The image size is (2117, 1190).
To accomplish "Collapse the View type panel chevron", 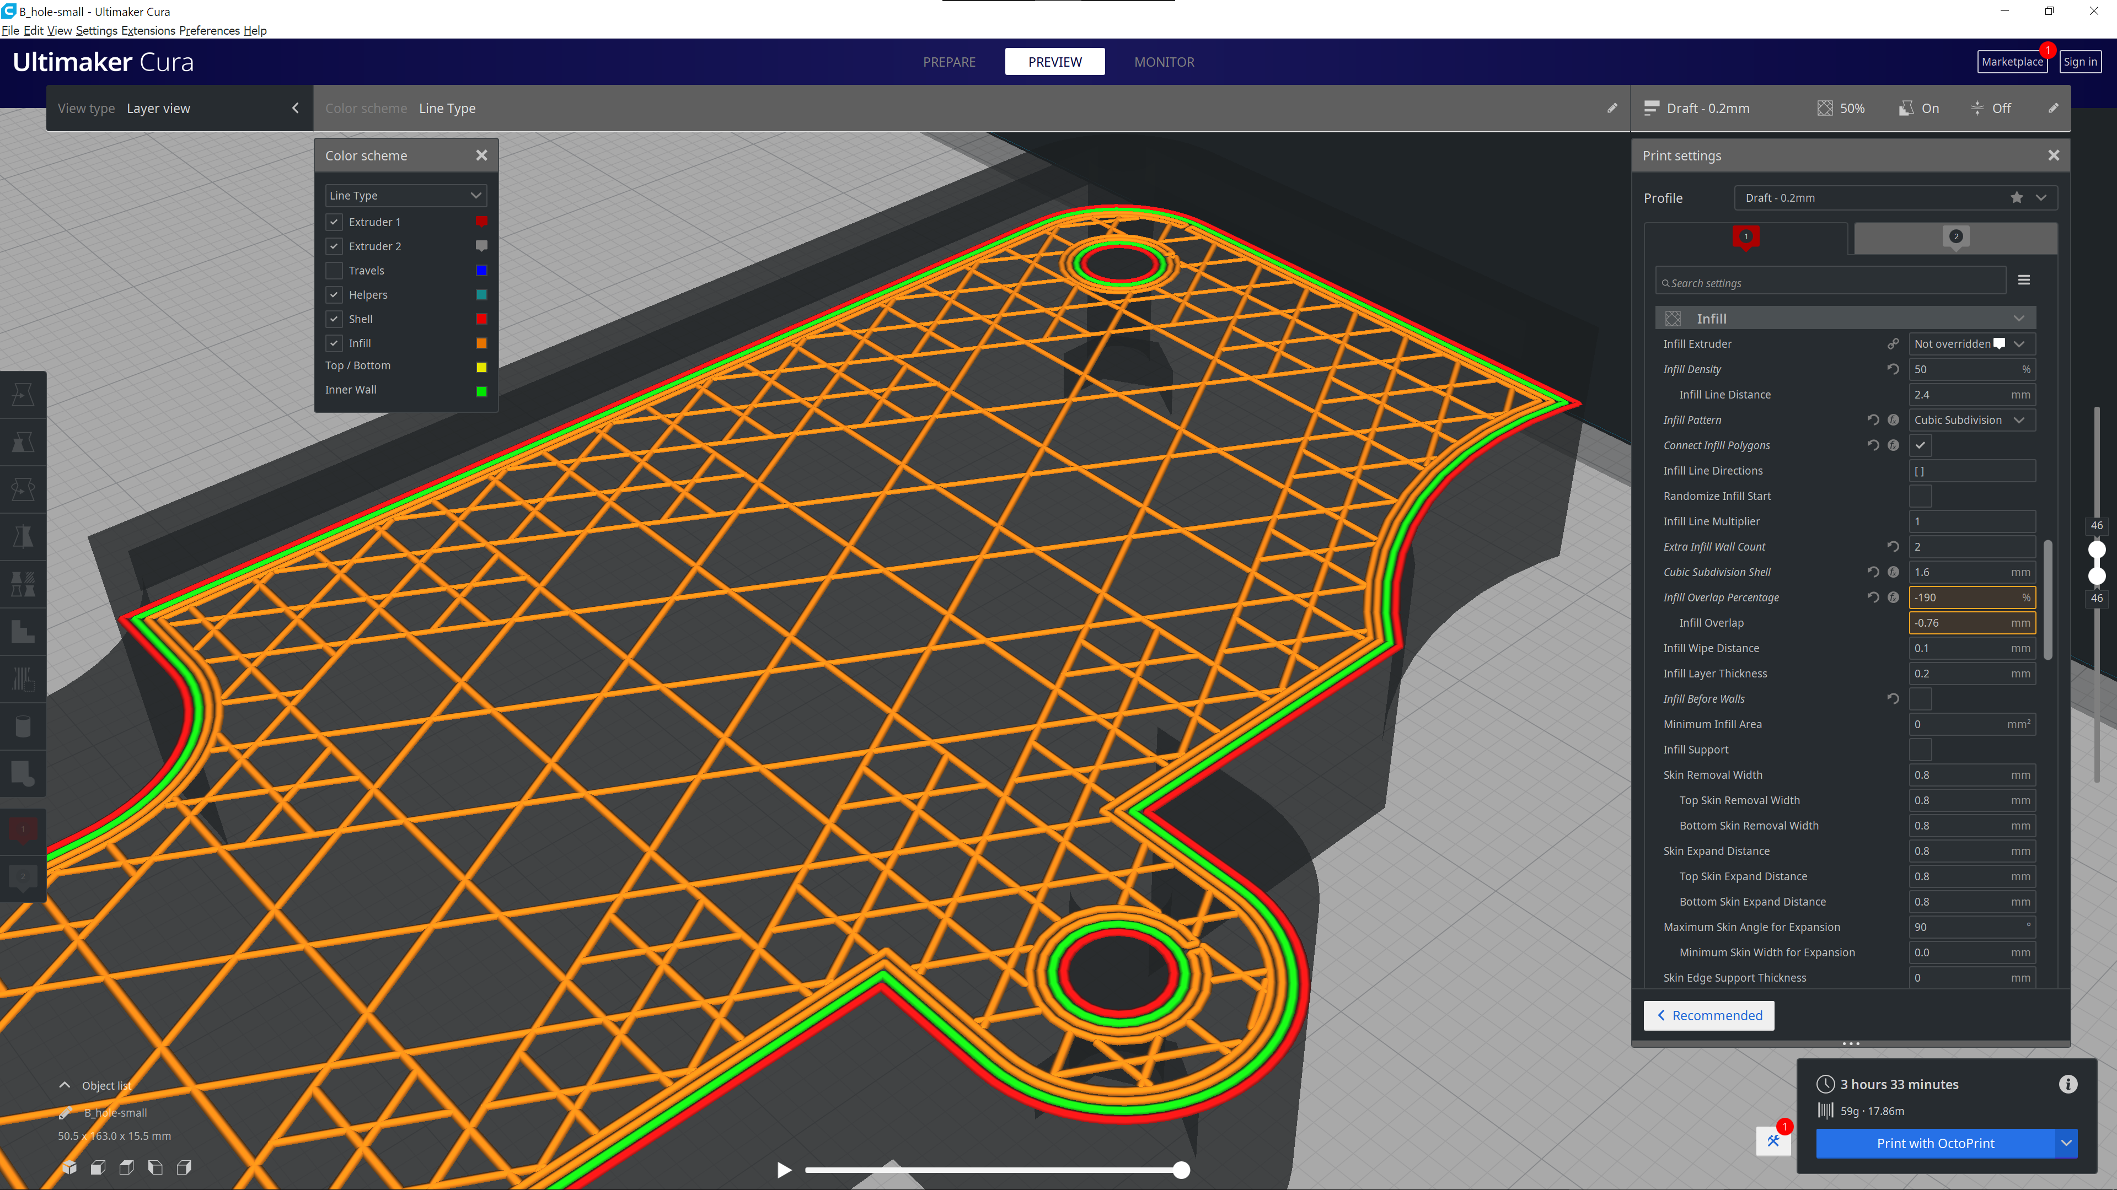I will tap(295, 107).
